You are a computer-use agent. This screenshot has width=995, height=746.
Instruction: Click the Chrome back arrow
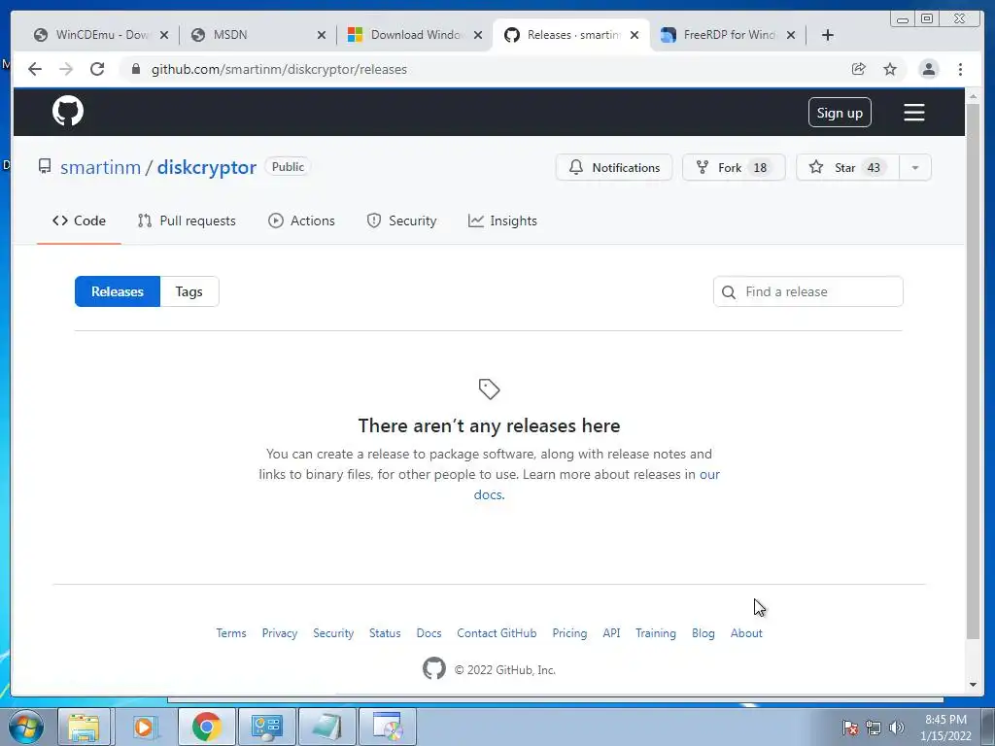[35, 69]
